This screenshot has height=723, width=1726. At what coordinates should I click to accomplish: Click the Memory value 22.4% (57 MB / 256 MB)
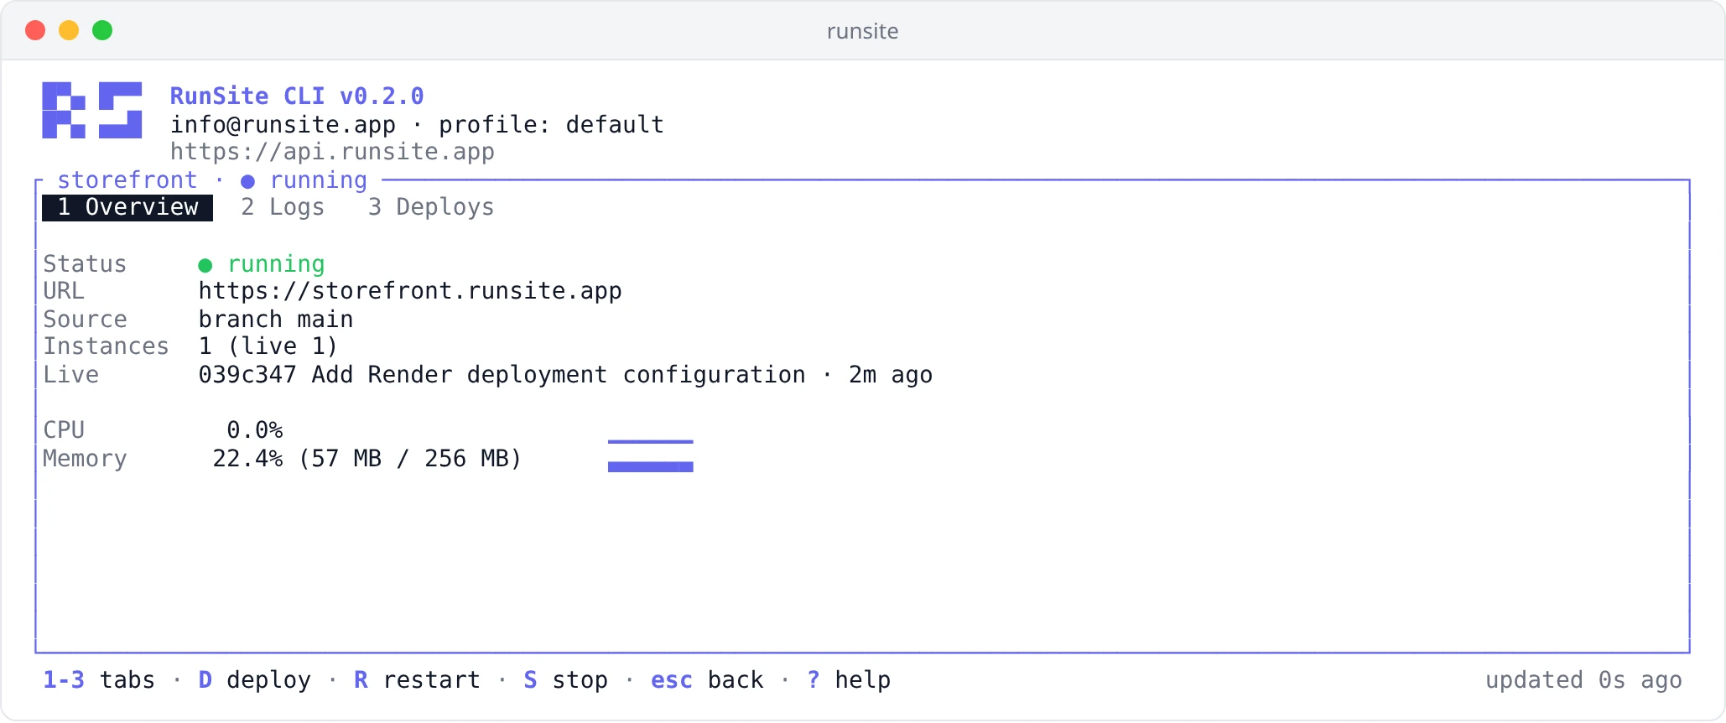click(x=367, y=459)
